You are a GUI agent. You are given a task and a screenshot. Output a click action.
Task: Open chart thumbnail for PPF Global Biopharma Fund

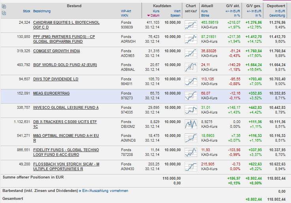tap(191, 40)
